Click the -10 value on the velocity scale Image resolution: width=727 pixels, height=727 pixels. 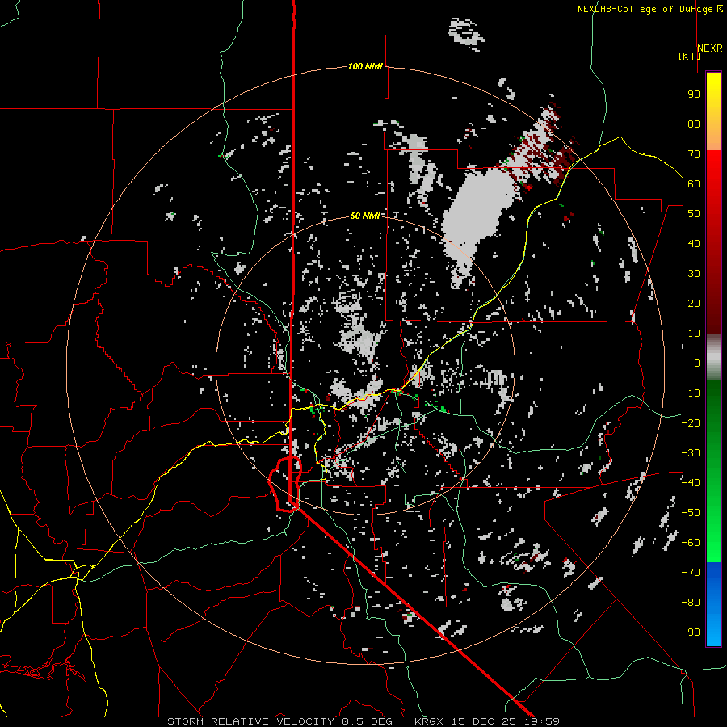click(691, 393)
